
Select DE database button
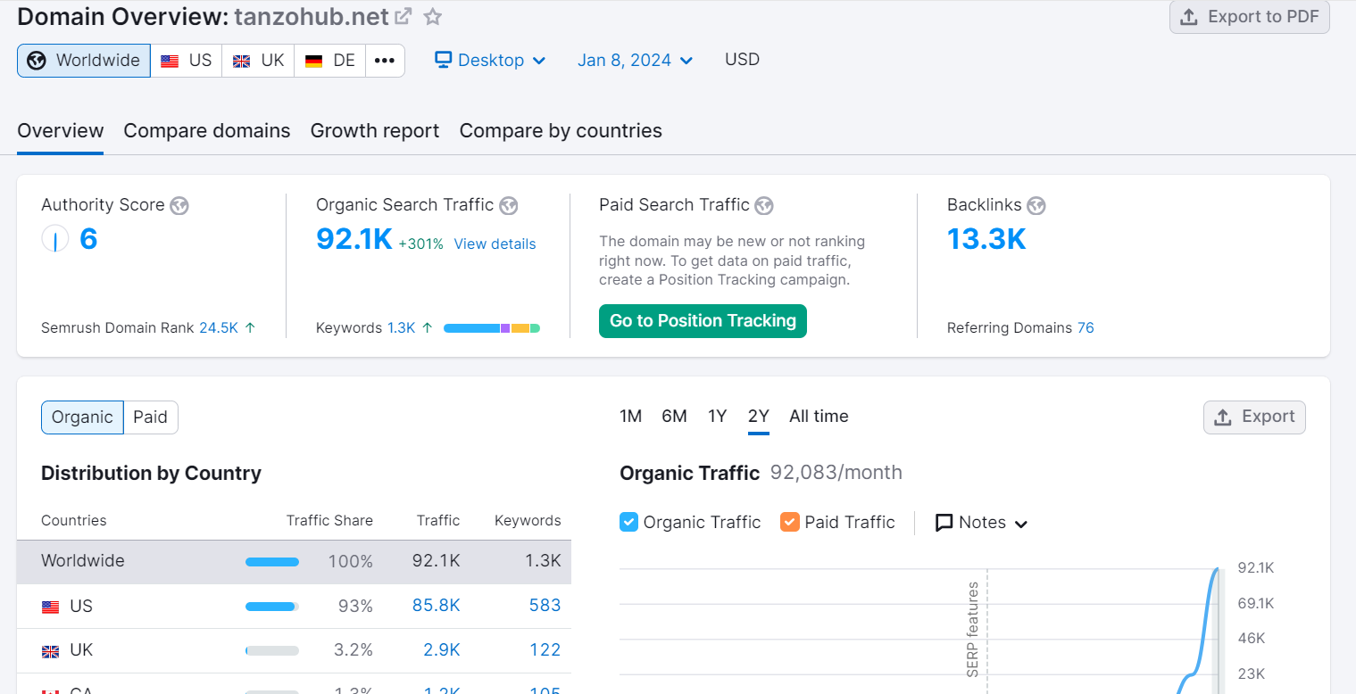(x=330, y=61)
